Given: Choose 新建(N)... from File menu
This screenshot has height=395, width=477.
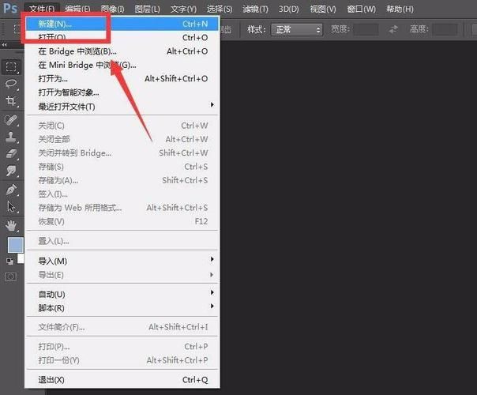Looking at the screenshot, I should click(x=122, y=24).
